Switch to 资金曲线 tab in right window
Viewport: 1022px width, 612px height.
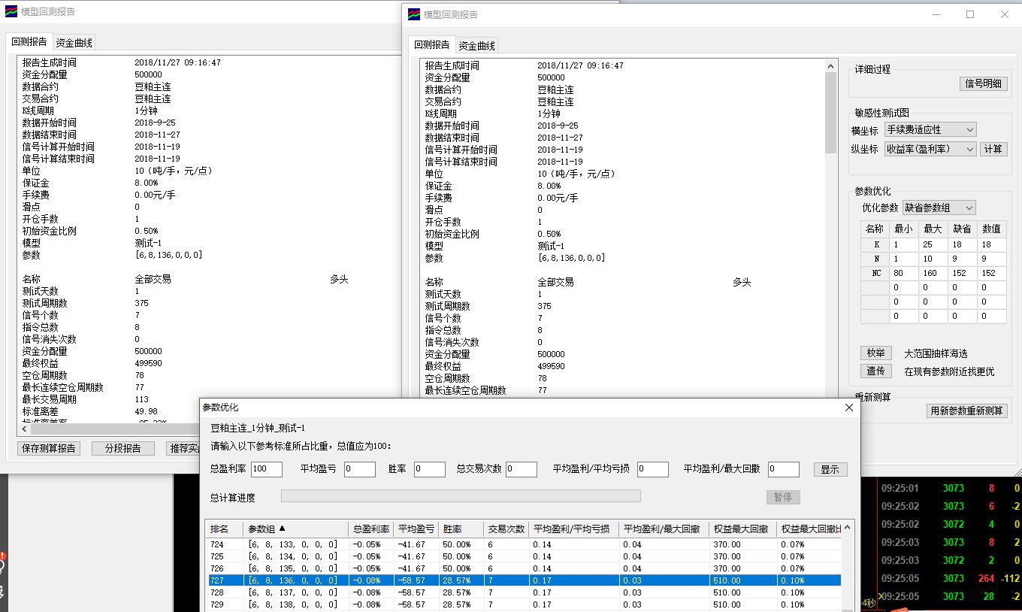(476, 45)
